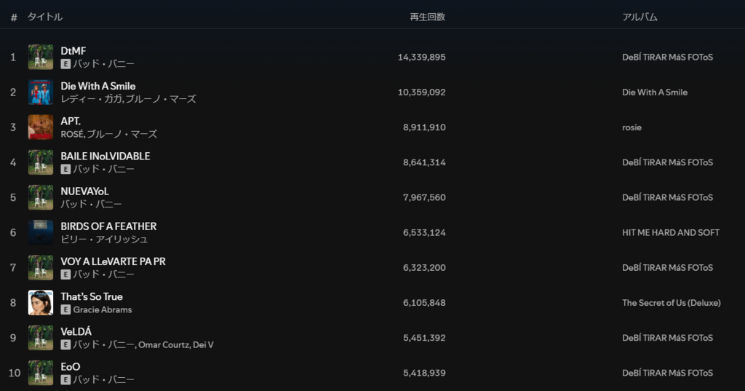Open the rosie album link

click(x=632, y=127)
